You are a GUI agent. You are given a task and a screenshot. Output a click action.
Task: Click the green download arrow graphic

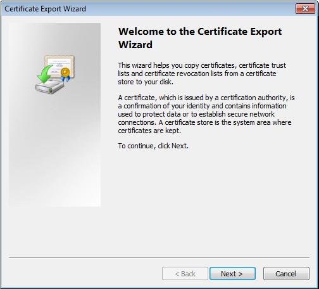pyautogui.click(x=45, y=74)
